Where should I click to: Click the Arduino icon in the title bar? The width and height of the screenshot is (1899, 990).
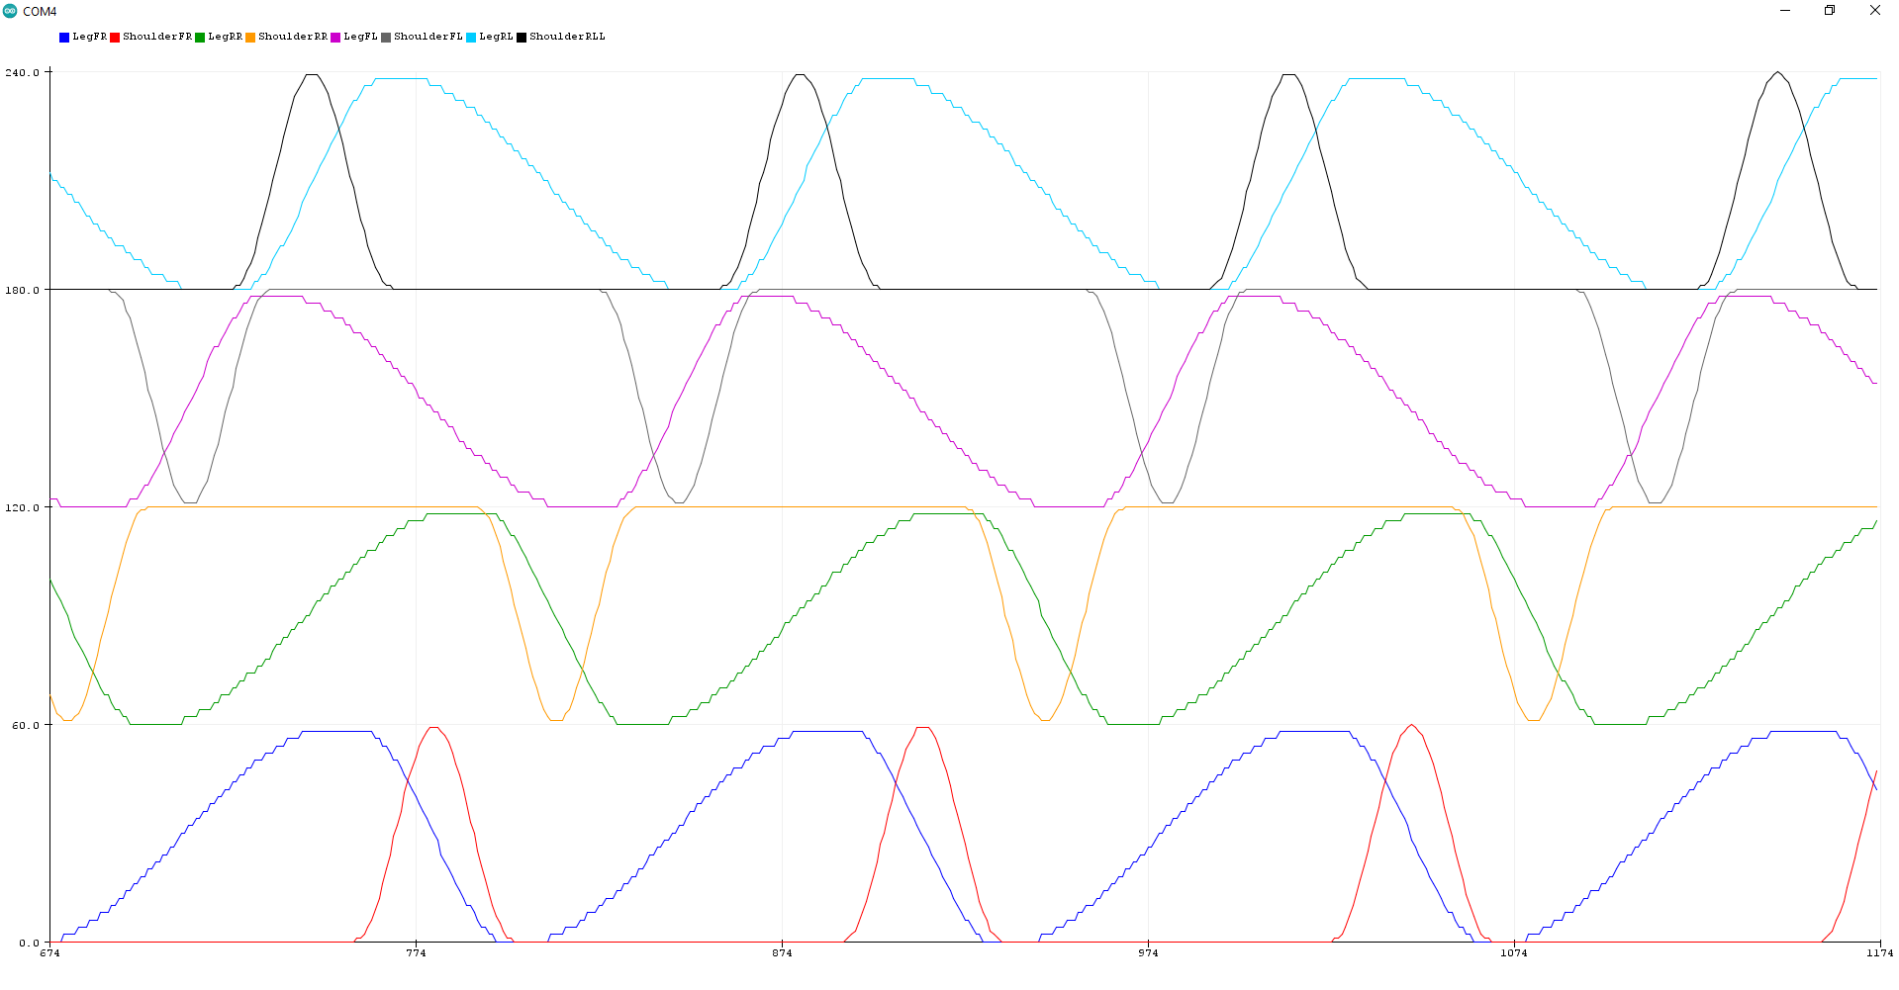(10, 11)
